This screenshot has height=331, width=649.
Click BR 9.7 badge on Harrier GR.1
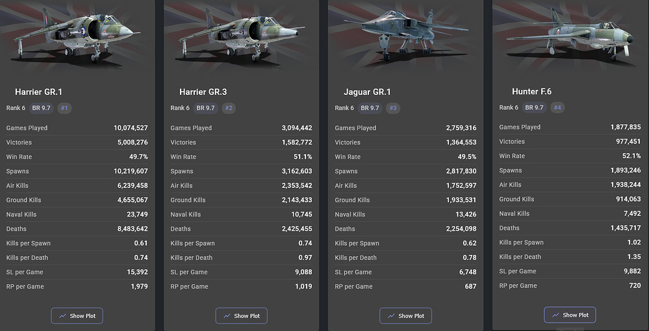point(42,108)
